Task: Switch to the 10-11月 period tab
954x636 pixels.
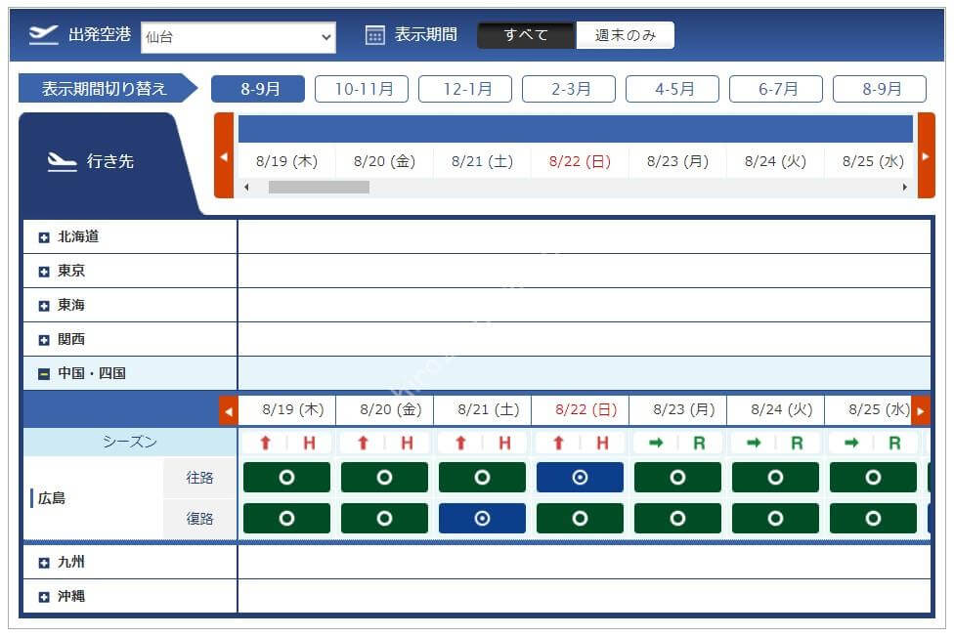Action: [362, 89]
